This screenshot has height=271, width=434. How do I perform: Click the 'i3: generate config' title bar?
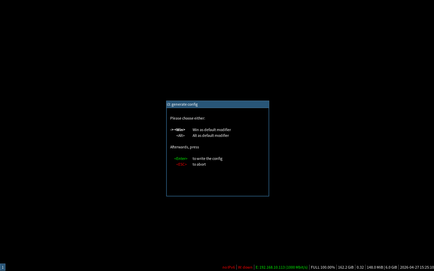pos(218,104)
